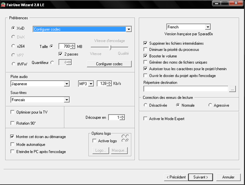The image size is (245, 185).
Task: Close the FairUse Wizard window
Action: click(x=236, y=3)
